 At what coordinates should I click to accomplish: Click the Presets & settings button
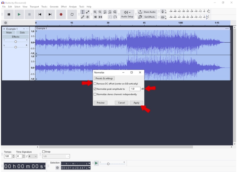[104, 78]
